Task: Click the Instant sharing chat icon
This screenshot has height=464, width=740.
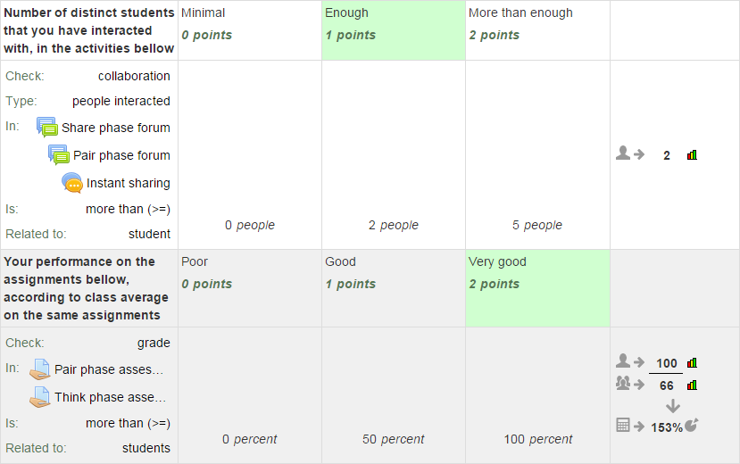Action: coord(72,183)
